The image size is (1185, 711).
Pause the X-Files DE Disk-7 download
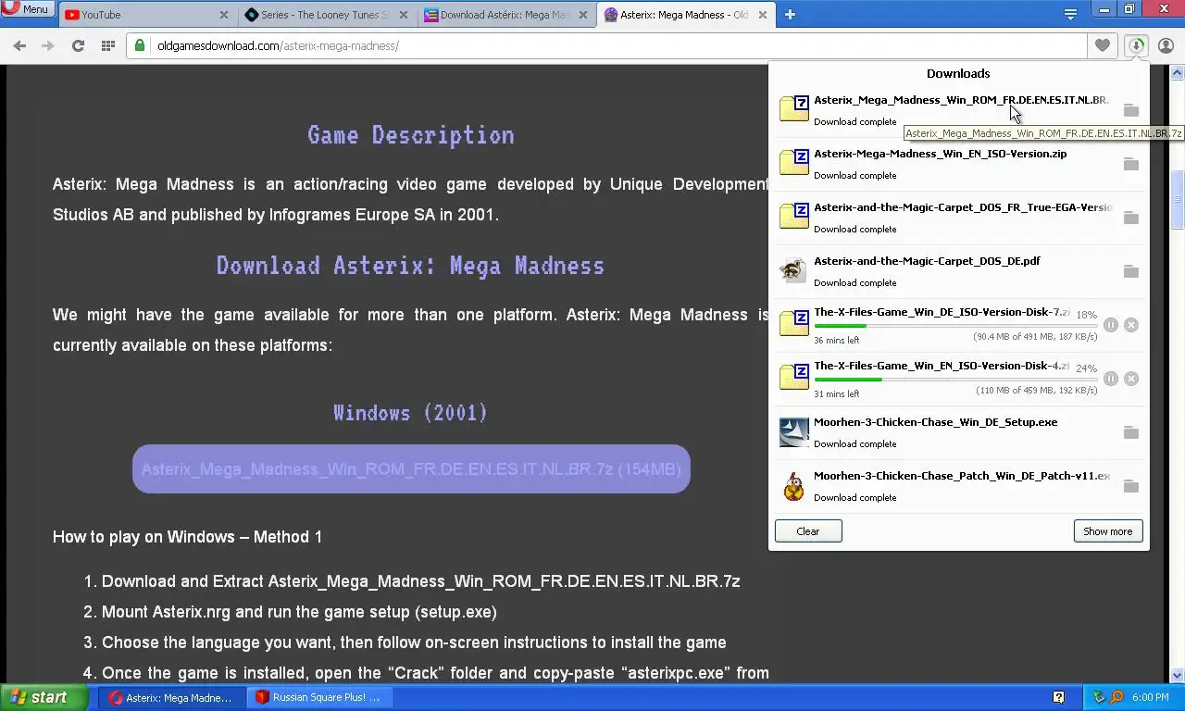pos(1111,325)
